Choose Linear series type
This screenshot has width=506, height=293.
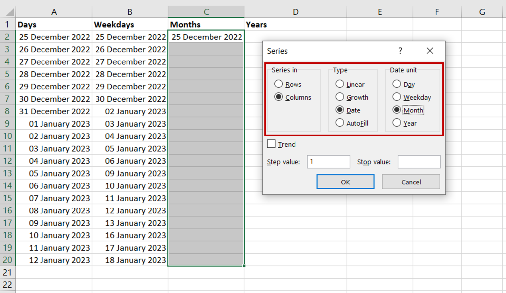(x=340, y=84)
